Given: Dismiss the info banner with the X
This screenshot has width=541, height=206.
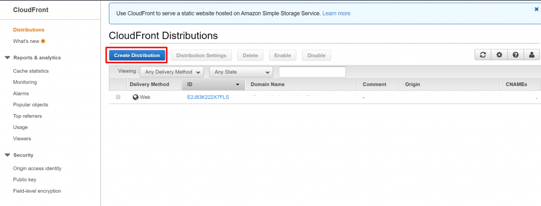Looking at the screenshot, I should point(537,10).
